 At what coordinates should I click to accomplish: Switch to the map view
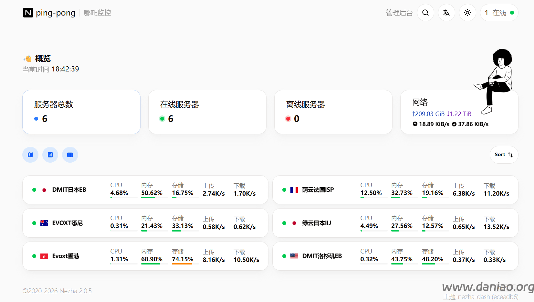(30, 155)
